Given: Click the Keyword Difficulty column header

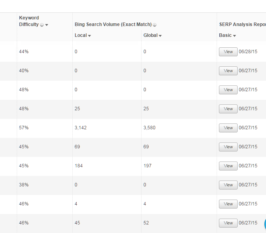Looking at the screenshot, I should tap(29, 21).
